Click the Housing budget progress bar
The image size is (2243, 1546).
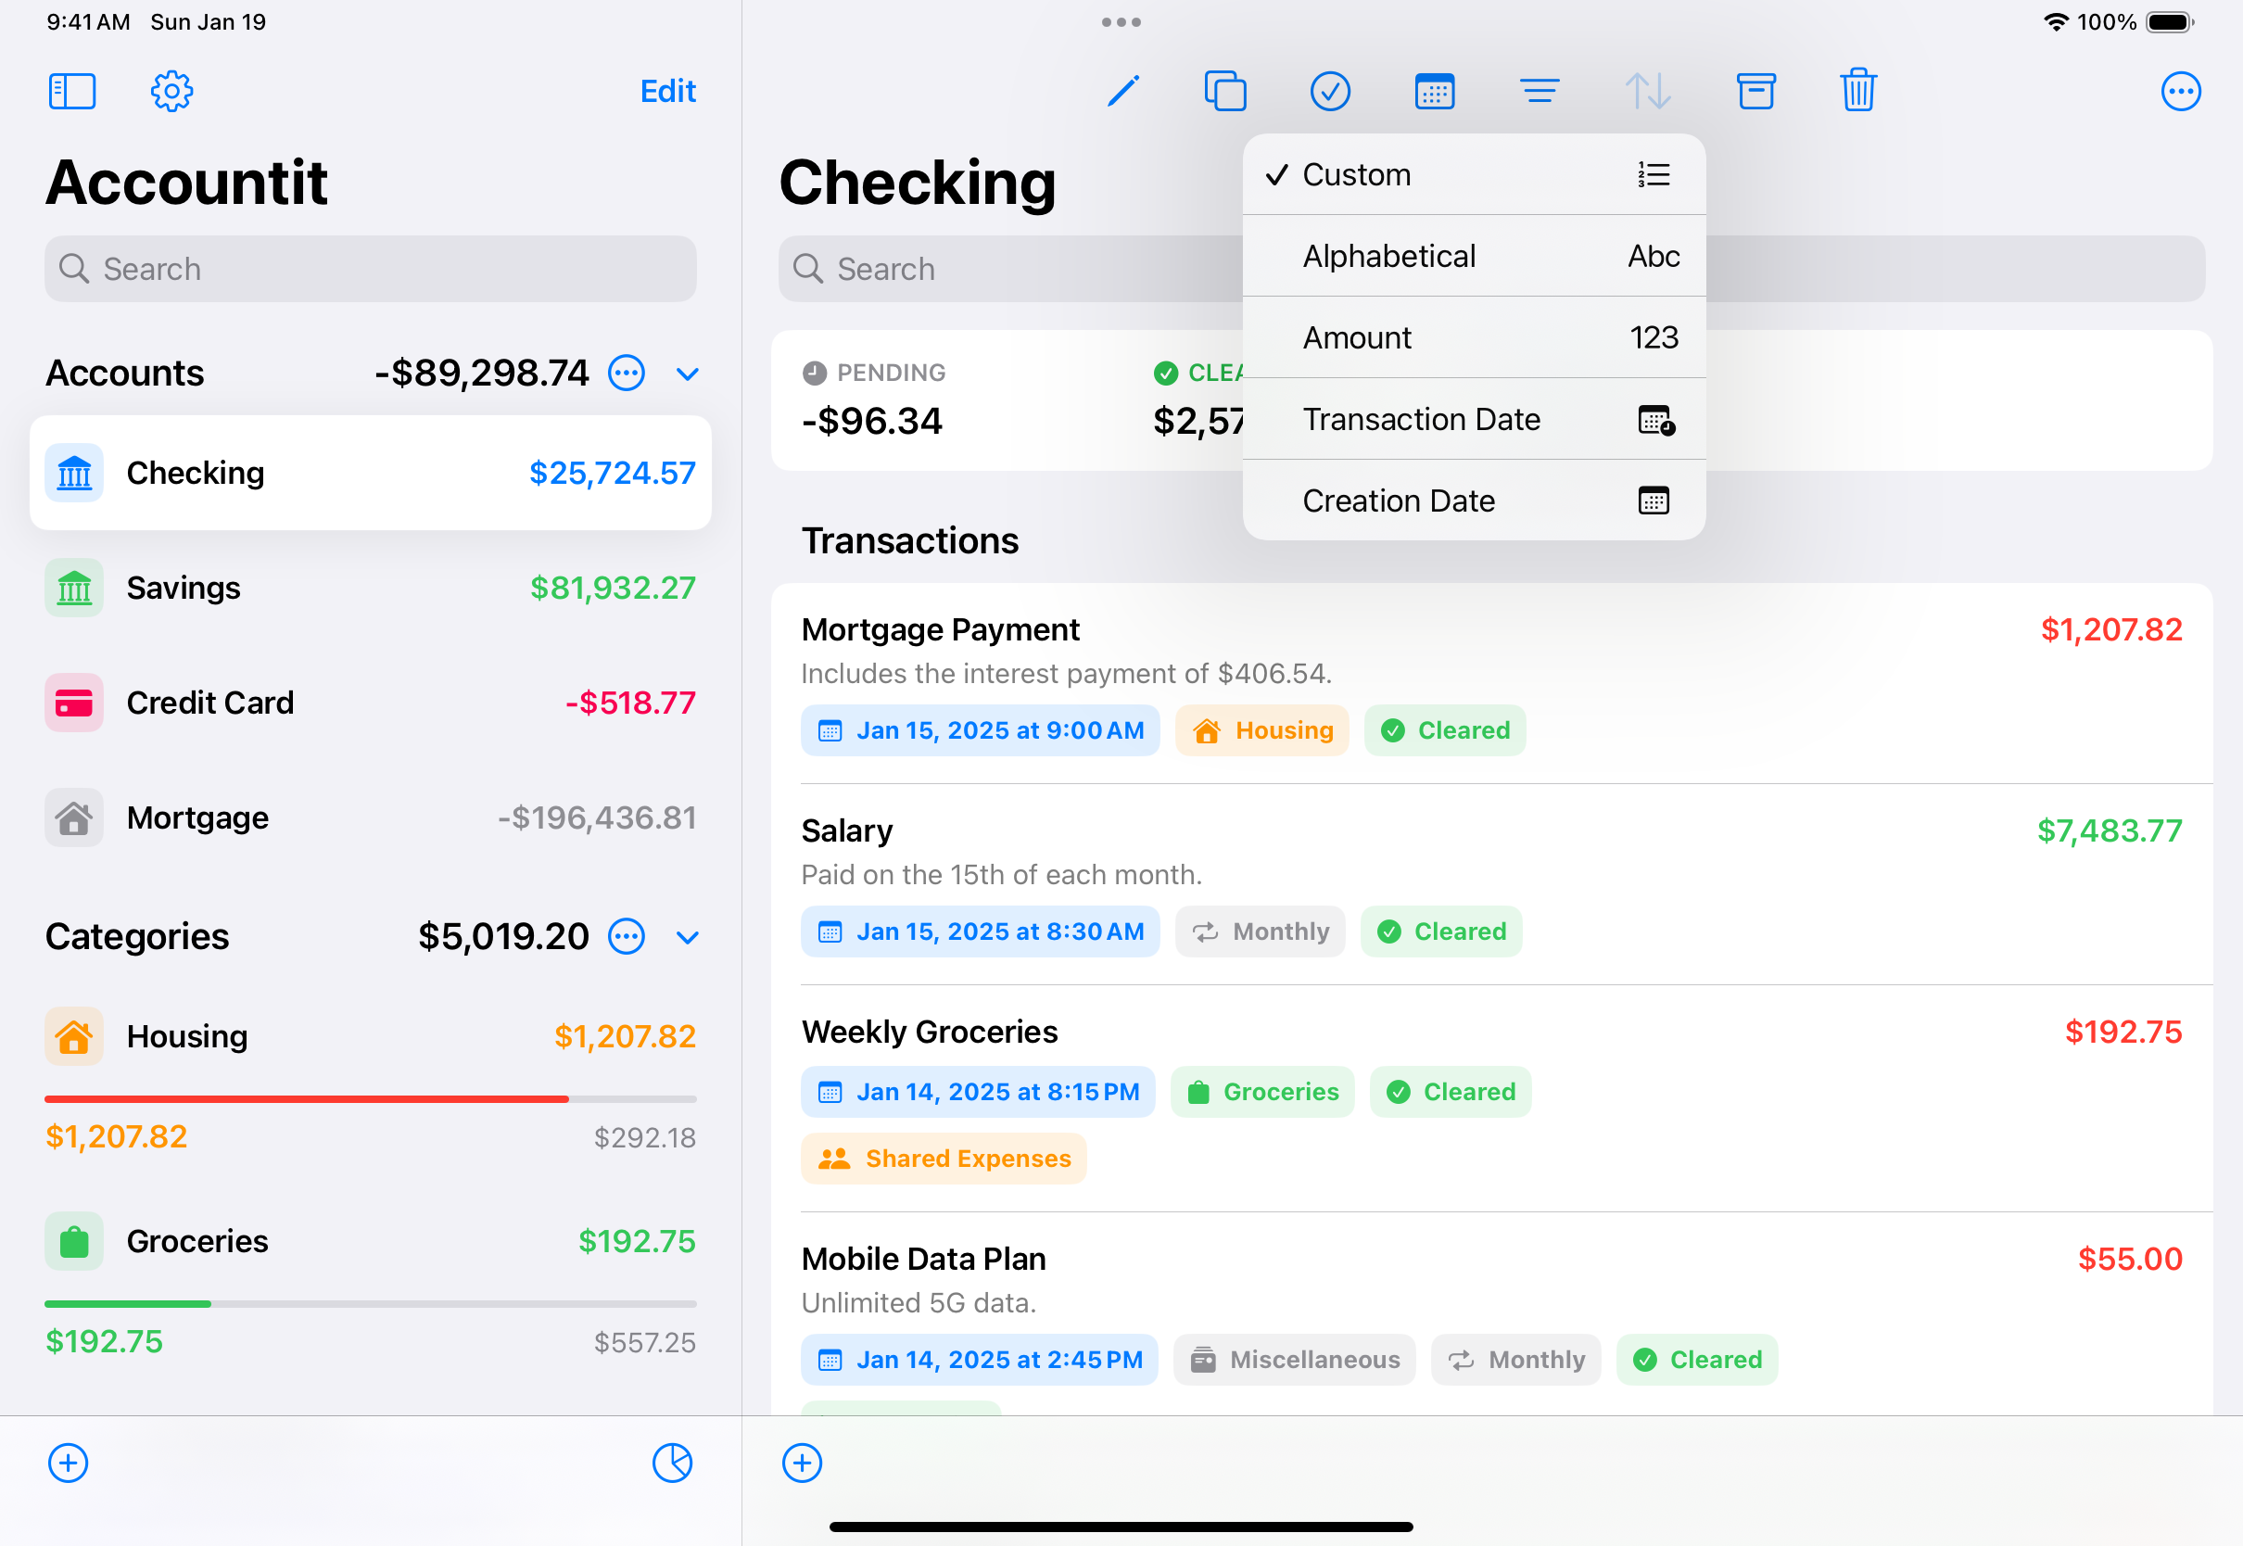pyautogui.click(x=371, y=1099)
